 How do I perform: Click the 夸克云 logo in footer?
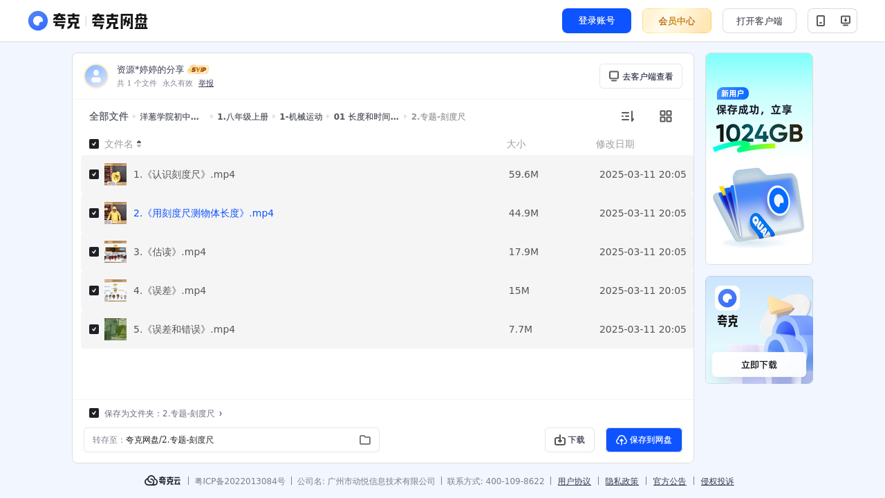coord(162,481)
